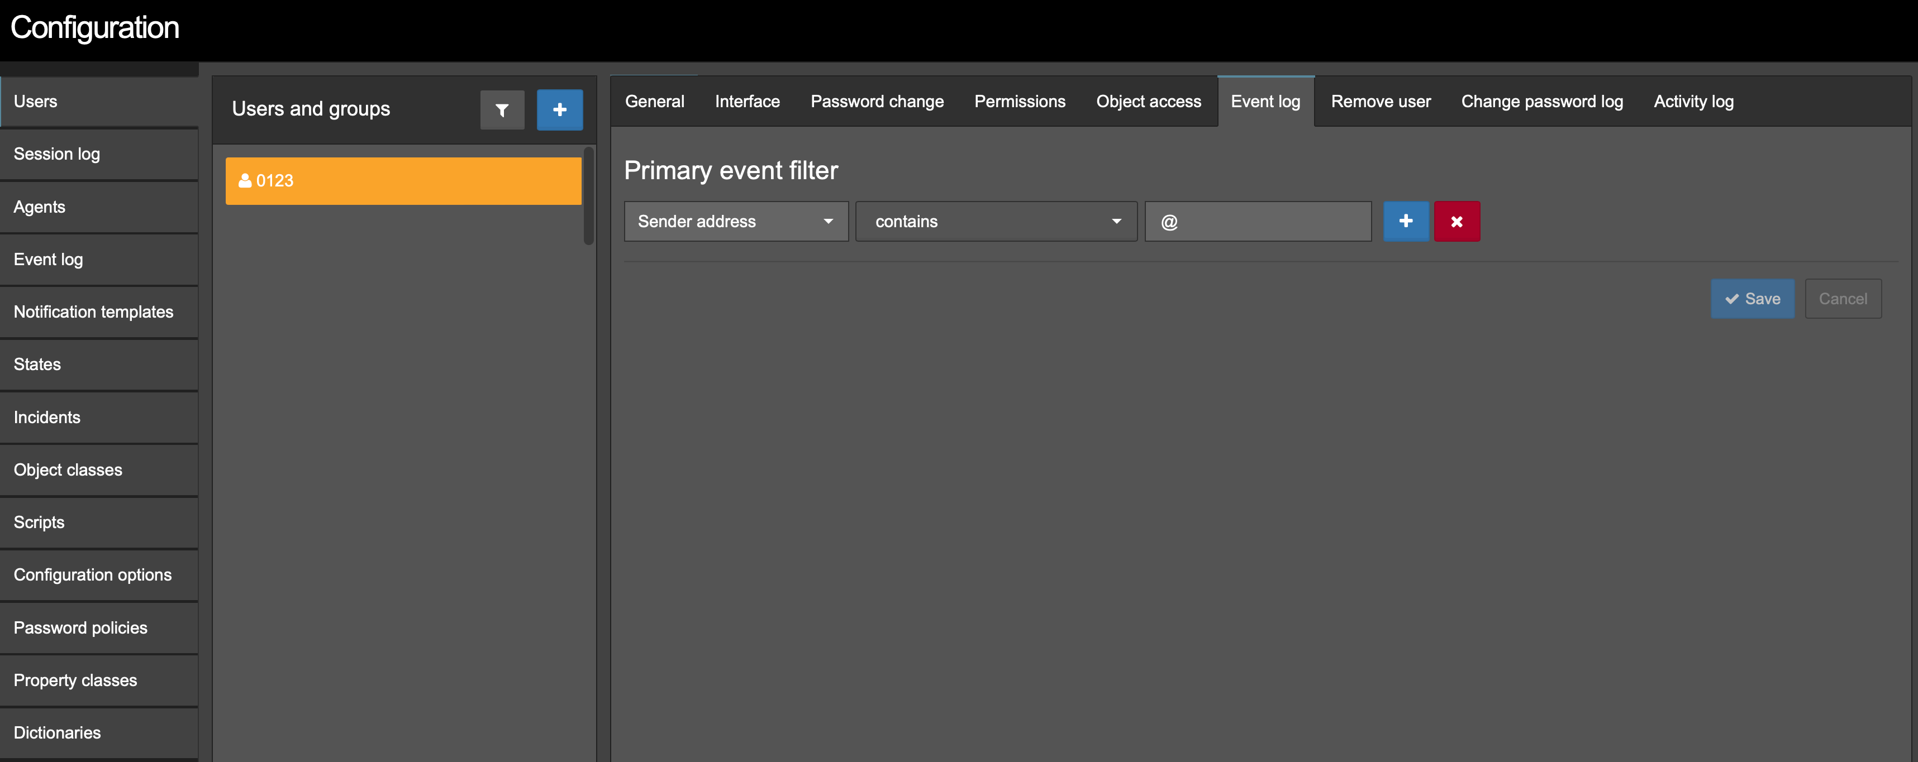Open the Activity log tab
Screen dimensions: 1918x762
click(x=1693, y=101)
